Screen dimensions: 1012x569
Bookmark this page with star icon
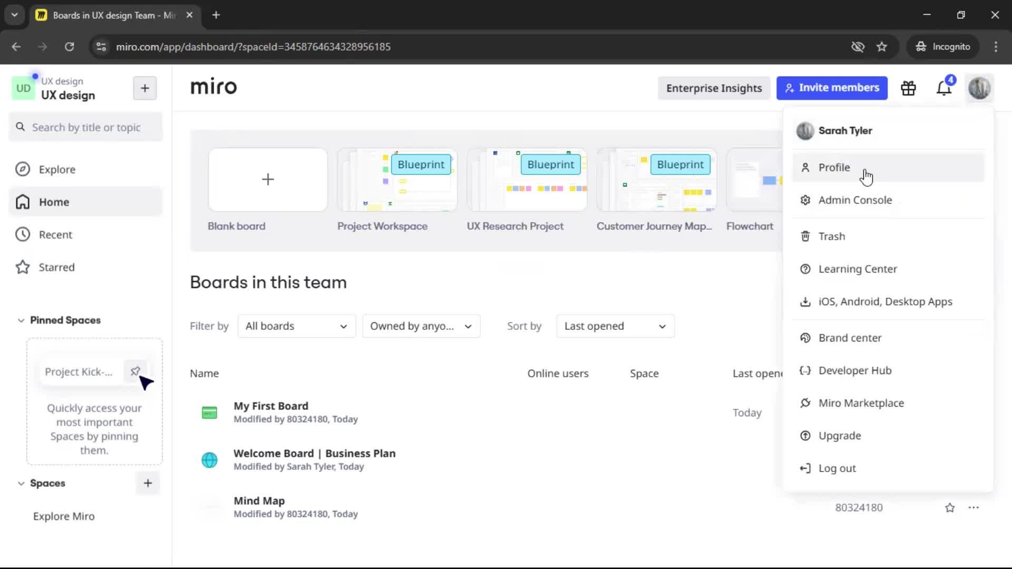point(882,47)
